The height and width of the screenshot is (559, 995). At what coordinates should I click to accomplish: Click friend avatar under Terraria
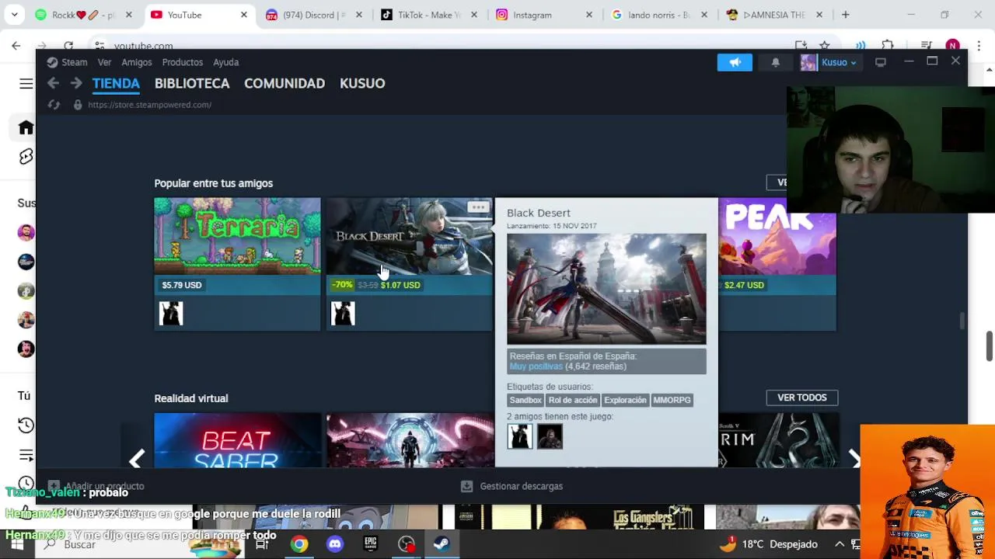click(x=171, y=313)
